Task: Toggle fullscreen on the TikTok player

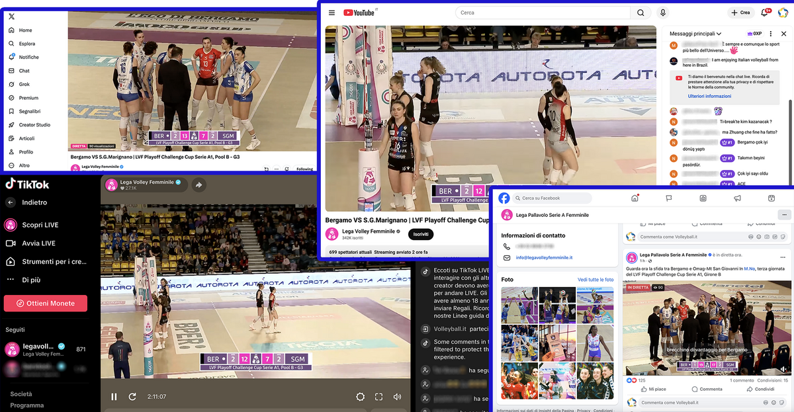Action: [x=378, y=396]
